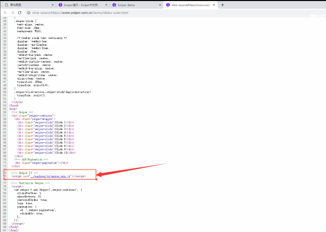Screen dimensions: 326x232
Task: Click the ".swiper-slide-active" selector line
Action: (x=52, y=92)
